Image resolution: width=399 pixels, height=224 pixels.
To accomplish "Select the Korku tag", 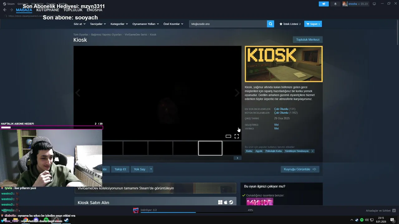I will [249, 151].
